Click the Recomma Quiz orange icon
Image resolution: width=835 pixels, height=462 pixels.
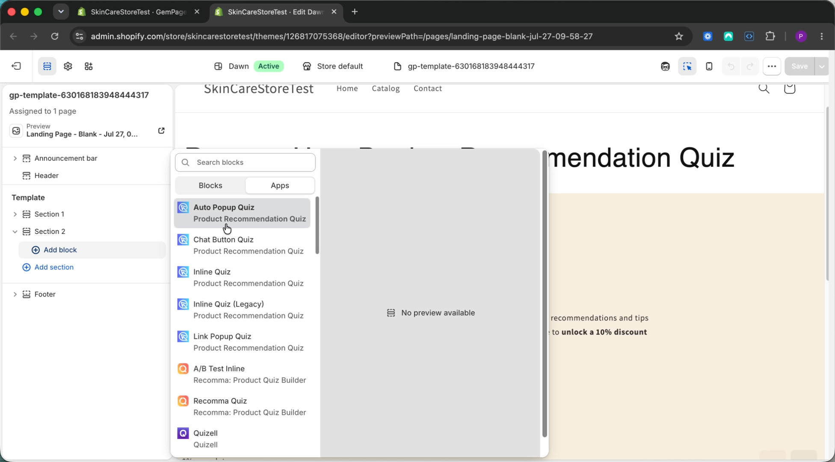tap(183, 401)
